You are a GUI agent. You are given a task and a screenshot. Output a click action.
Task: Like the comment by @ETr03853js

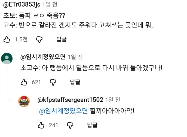7,39
